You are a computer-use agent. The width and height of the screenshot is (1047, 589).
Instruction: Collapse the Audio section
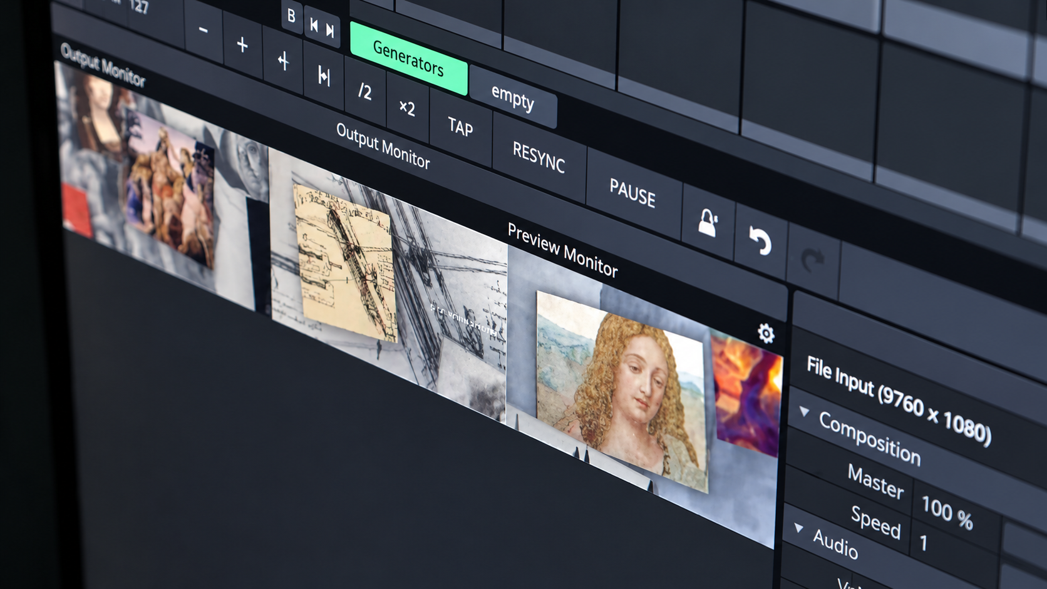pos(798,528)
